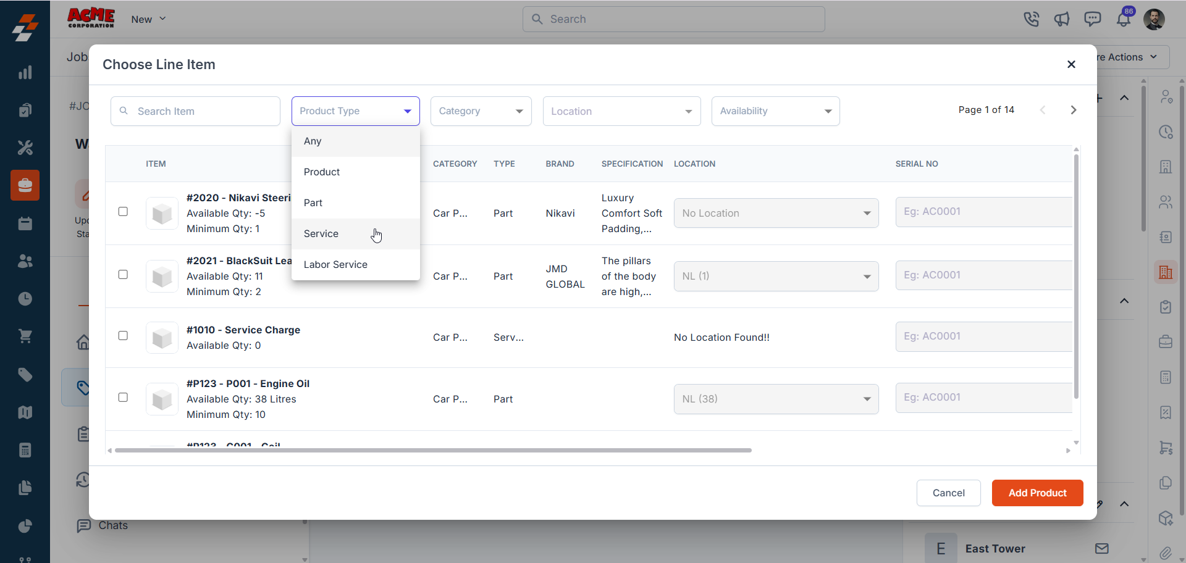Click the highlighted building icon in right panel

pyautogui.click(x=1166, y=272)
